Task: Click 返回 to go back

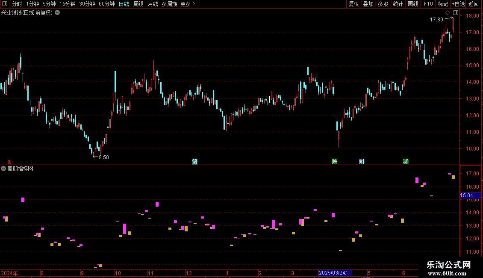Action: click(x=474, y=4)
